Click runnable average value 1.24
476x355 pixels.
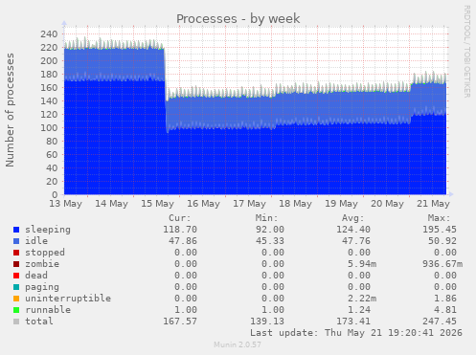click(x=359, y=310)
